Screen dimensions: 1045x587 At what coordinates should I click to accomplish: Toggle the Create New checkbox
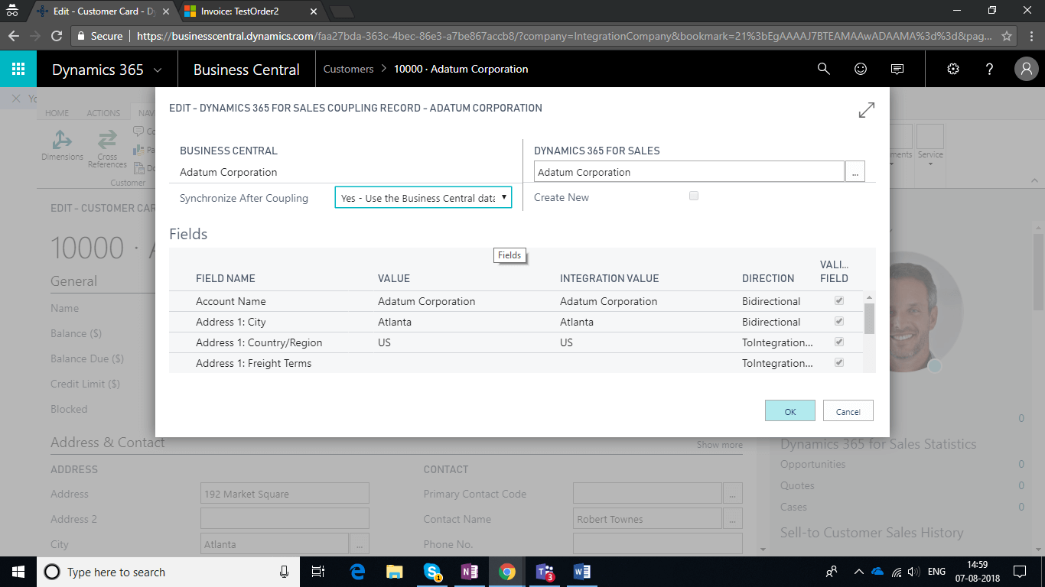tap(694, 196)
